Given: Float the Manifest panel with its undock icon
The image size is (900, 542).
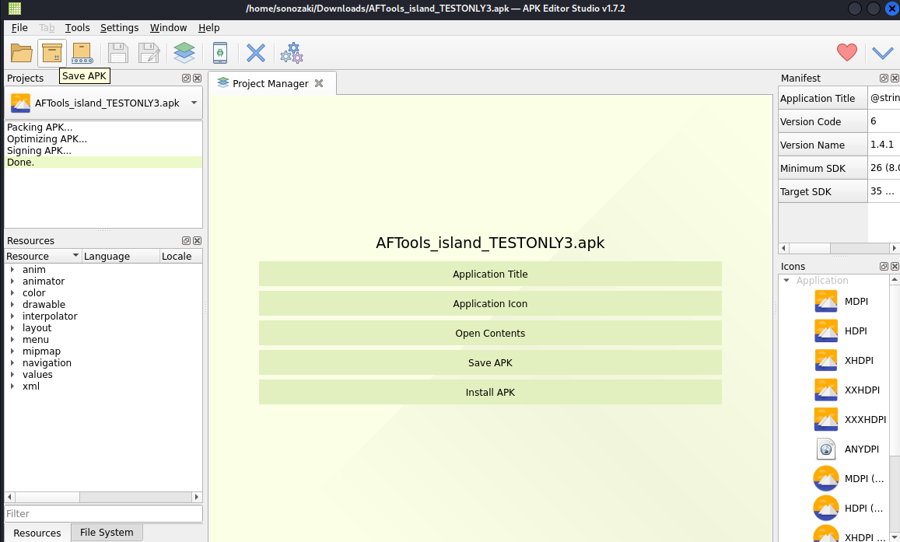Looking at the screenshot, I should point(884,78).
